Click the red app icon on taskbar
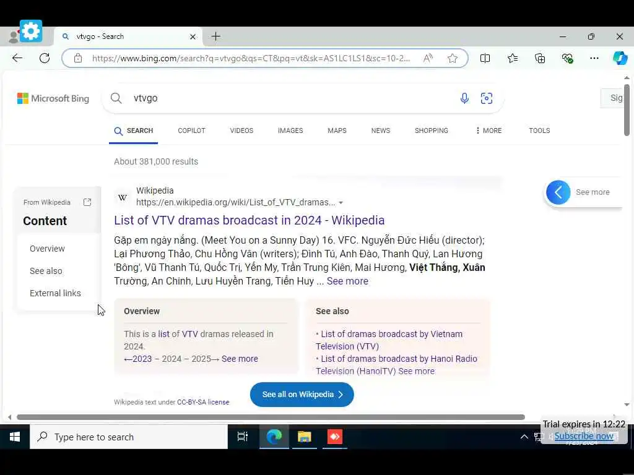The image size is (634, 475). pos(335,437)
